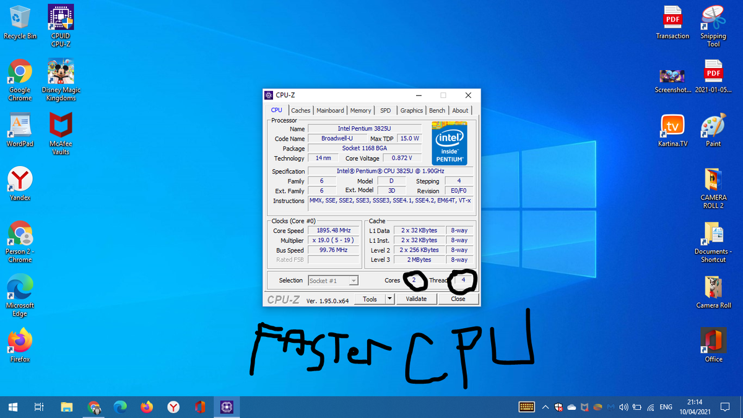Click the Validate button
This screenshot has width=743, height=418.
(x=416, y=299)
